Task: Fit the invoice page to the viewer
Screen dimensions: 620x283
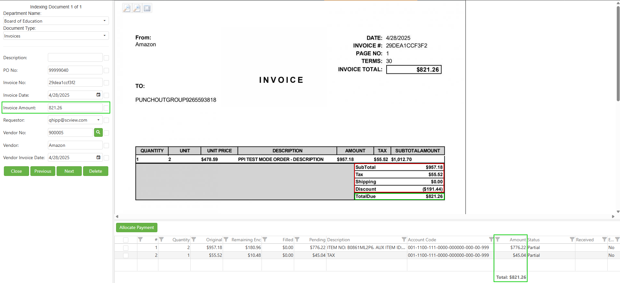Action: point(147,8)
